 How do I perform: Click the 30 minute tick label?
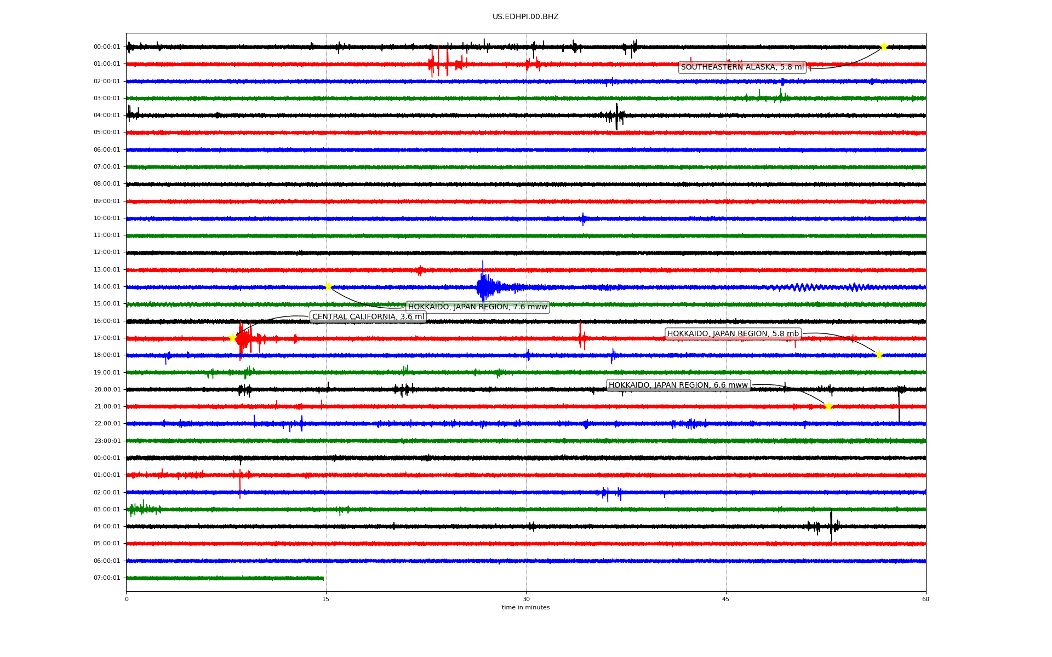pyautogui.click(x=526, y=599)
